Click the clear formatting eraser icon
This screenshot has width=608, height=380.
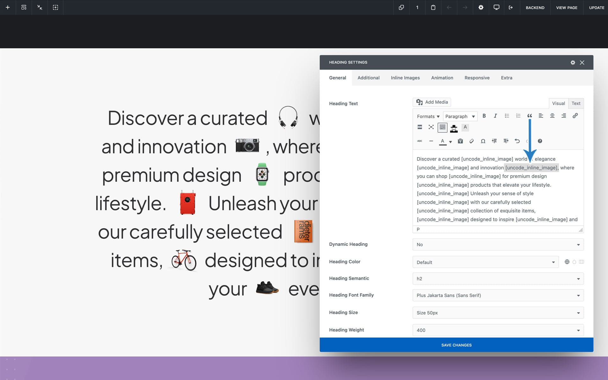point(472,141)
